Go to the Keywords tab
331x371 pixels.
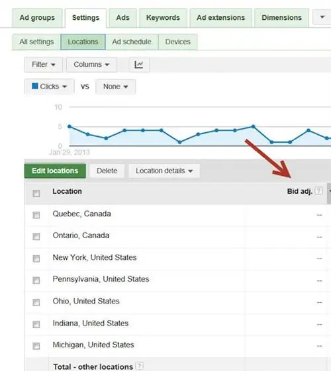tap(163, 18)
